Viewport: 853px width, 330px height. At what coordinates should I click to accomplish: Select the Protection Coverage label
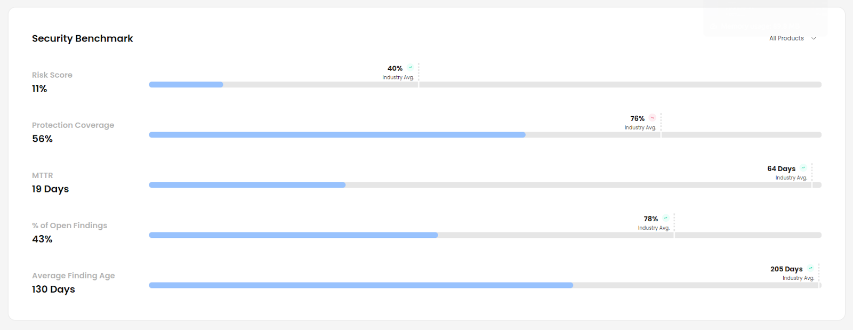tap(73, 125)
